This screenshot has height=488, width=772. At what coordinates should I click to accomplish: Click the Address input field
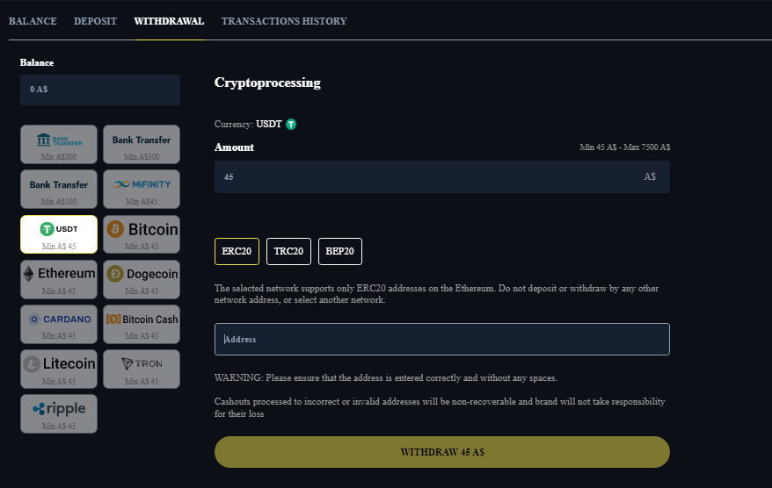click(x=441, y=339)
